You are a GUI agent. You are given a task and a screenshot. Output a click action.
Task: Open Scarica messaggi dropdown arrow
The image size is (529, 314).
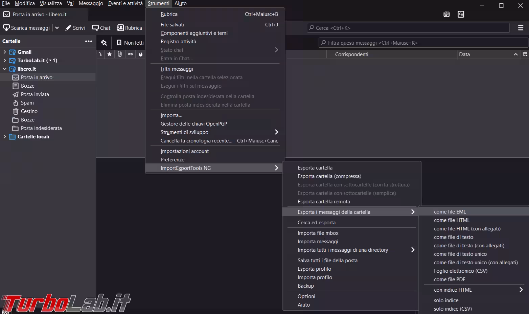point(57,28)
